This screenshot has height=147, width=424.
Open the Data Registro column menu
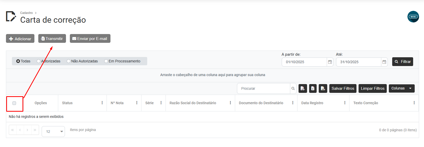tap(345, 103)
